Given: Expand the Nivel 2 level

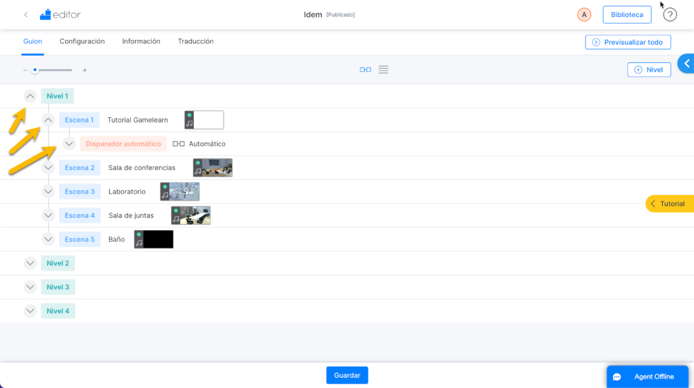Looking at the screenshot, I should (30, 263).
